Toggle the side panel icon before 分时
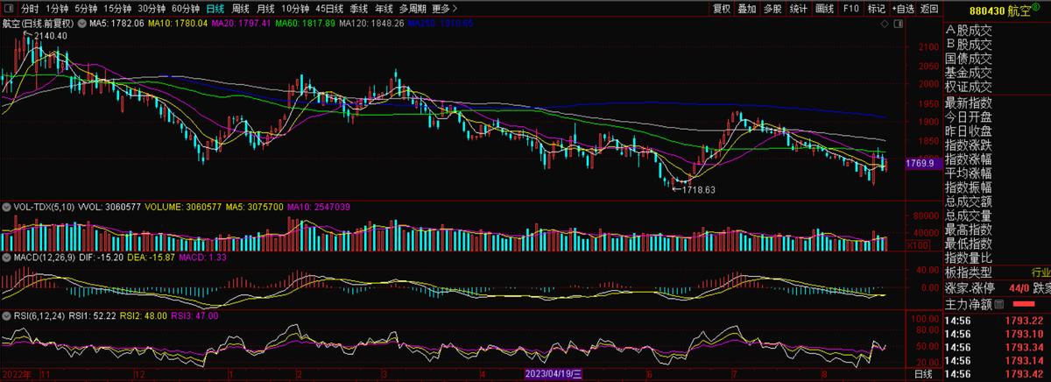This screenshot has width=1051, height=382. coord(8,8)
